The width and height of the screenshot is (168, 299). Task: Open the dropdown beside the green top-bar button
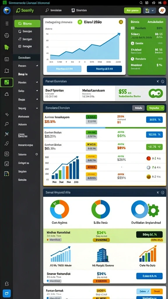[x=150, y=11]
